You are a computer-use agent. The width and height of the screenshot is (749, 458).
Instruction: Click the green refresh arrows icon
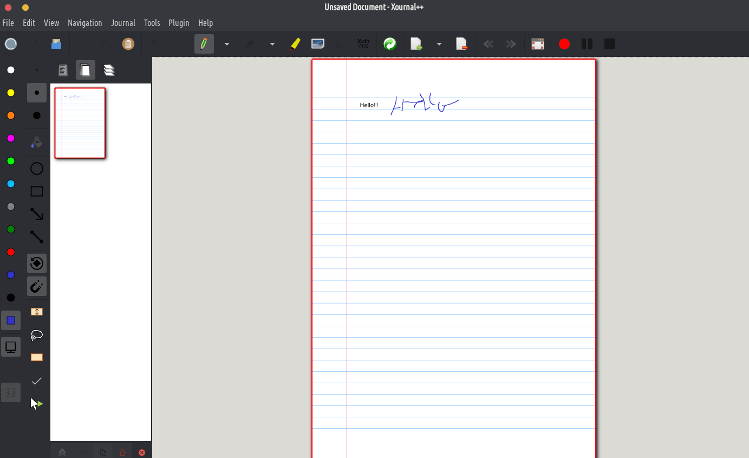pos(390,44)
